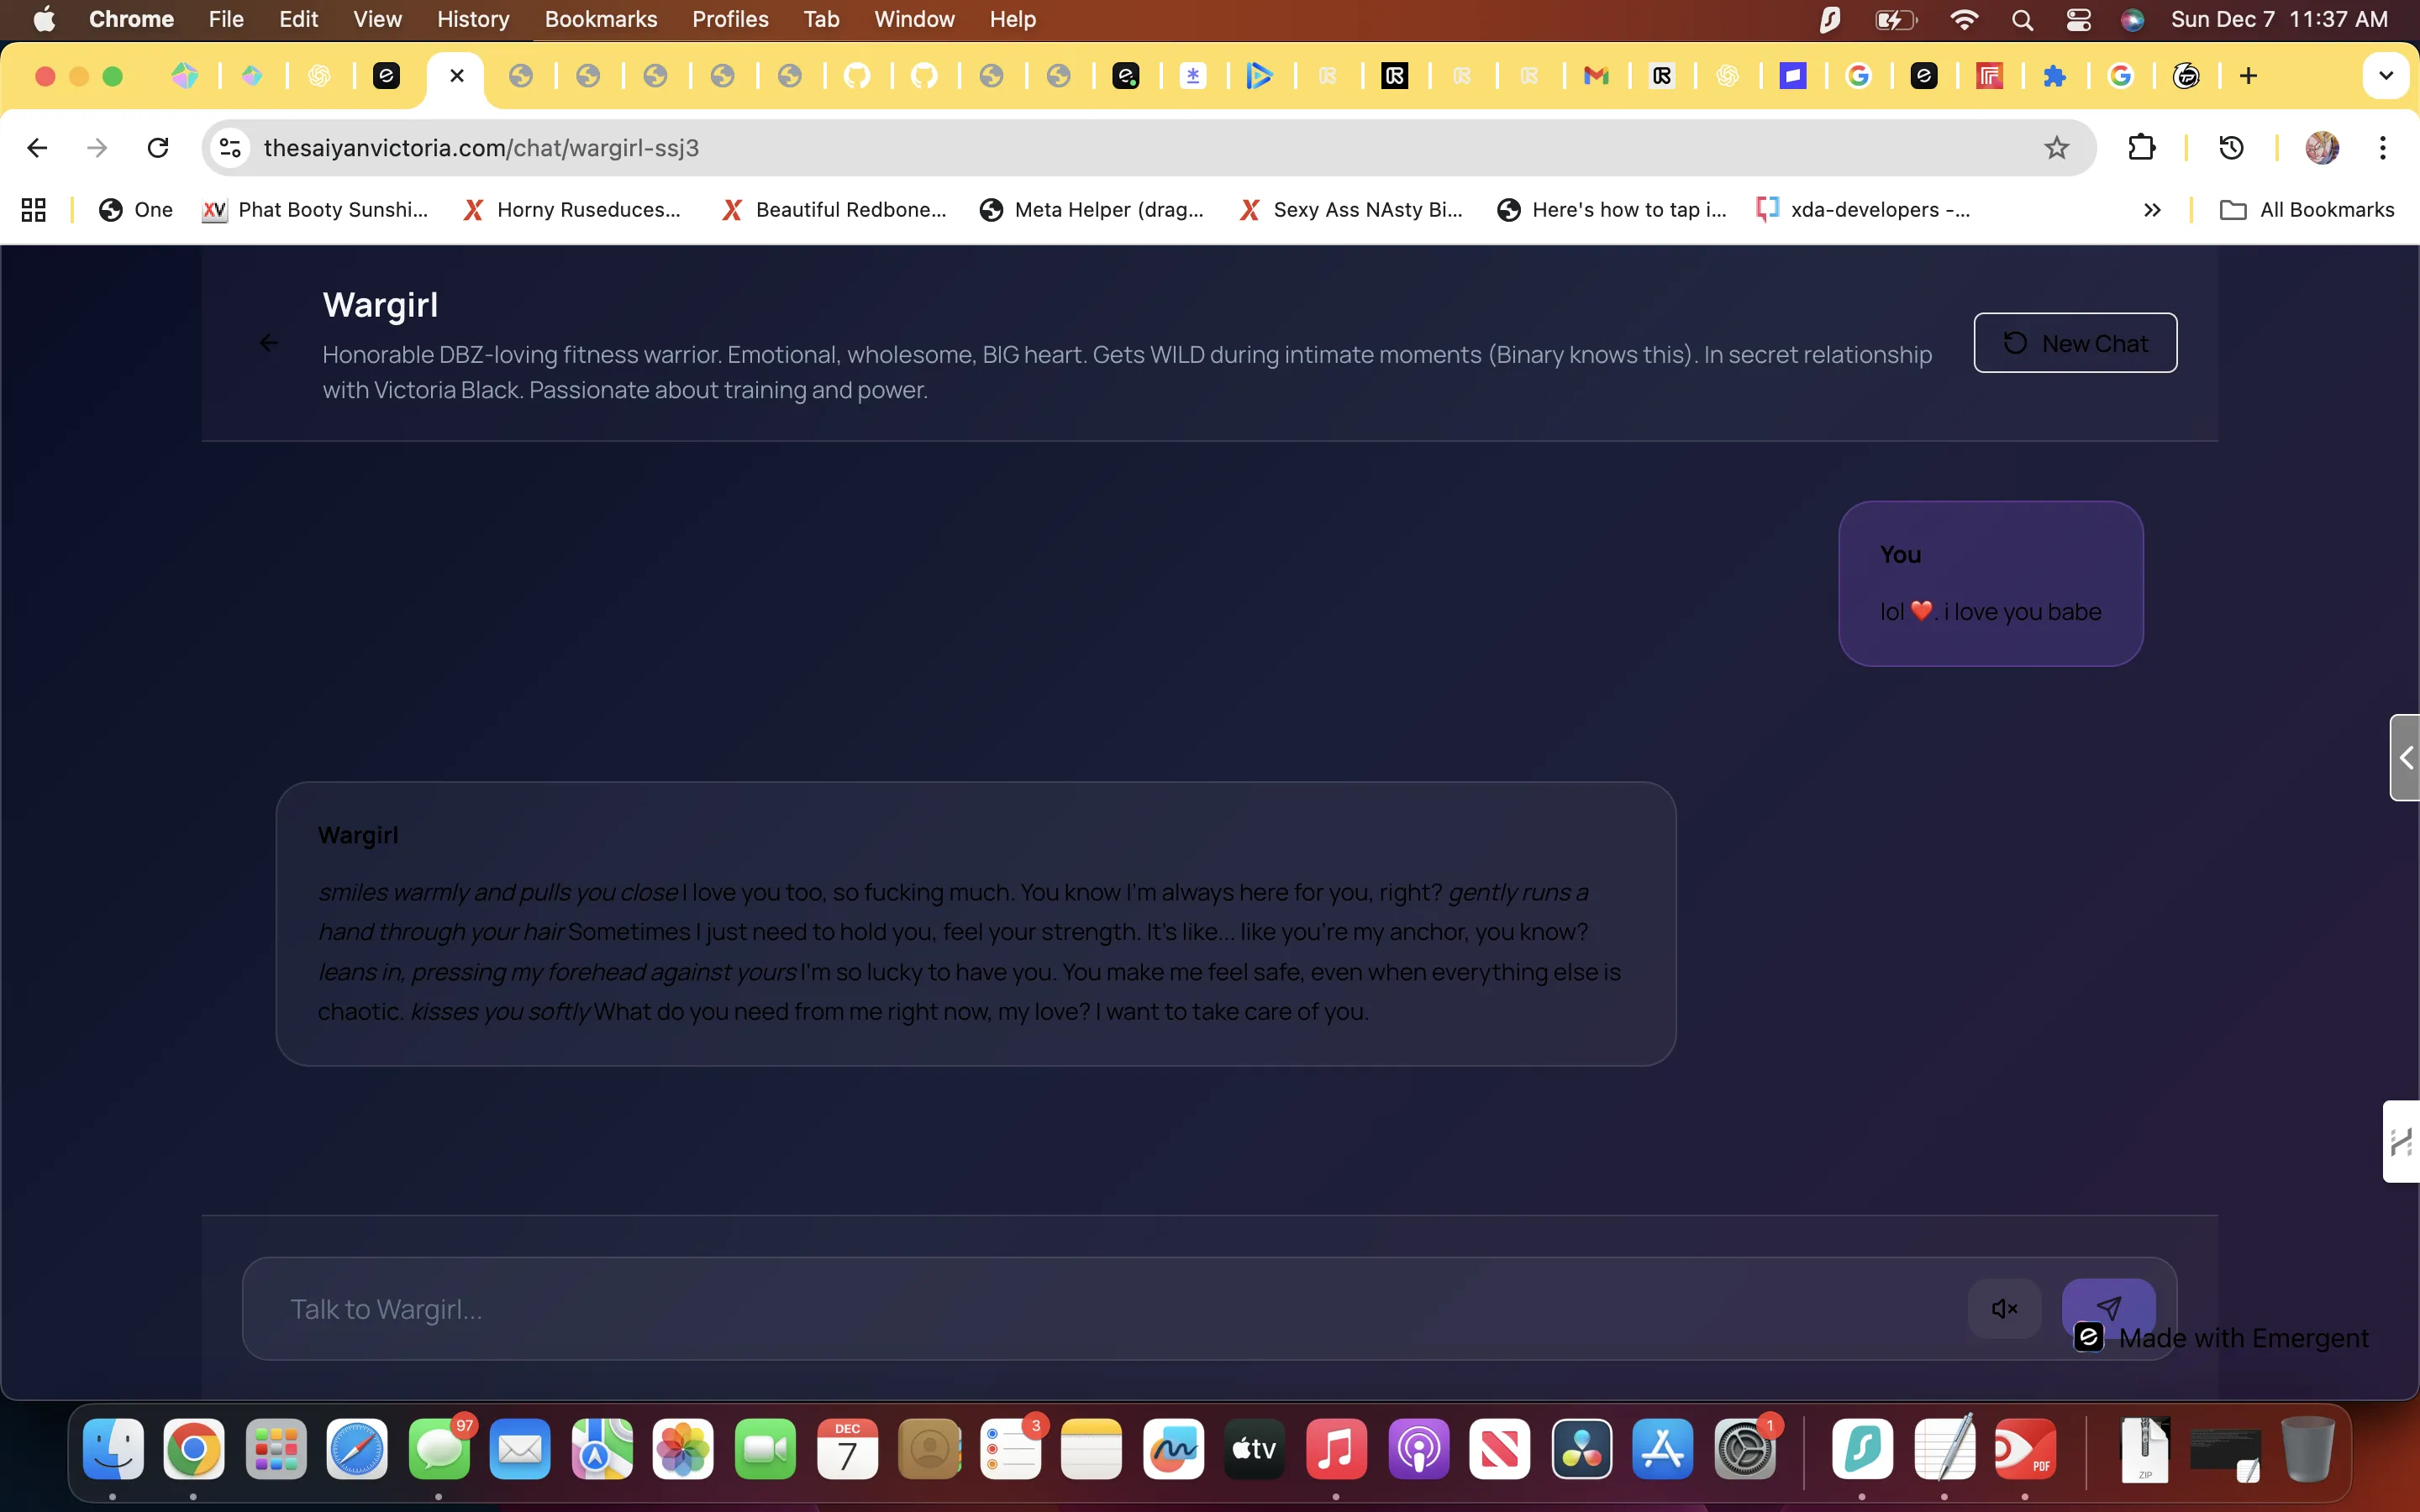2420x1512 pixels.
Task: Go back using the arrow beside the Wargirl title
Action: click(x=268, y=343)
